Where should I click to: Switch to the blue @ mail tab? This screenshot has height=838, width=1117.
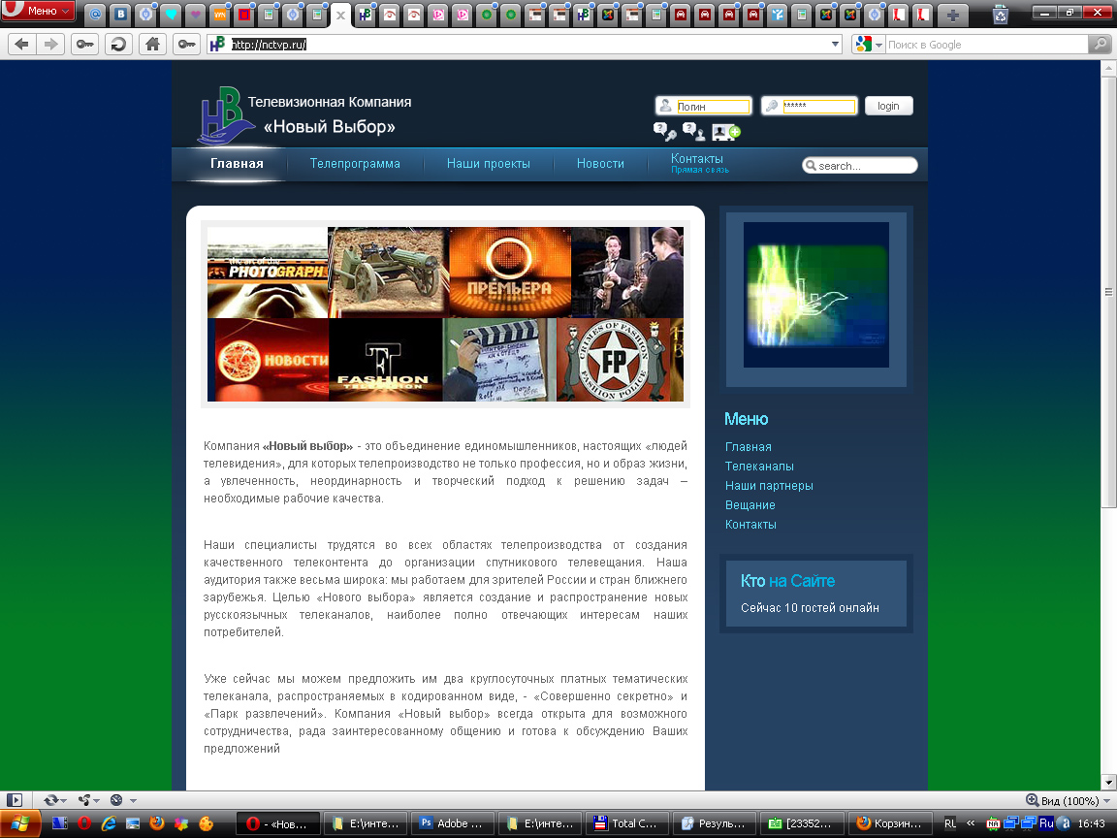tap(95, 15)
